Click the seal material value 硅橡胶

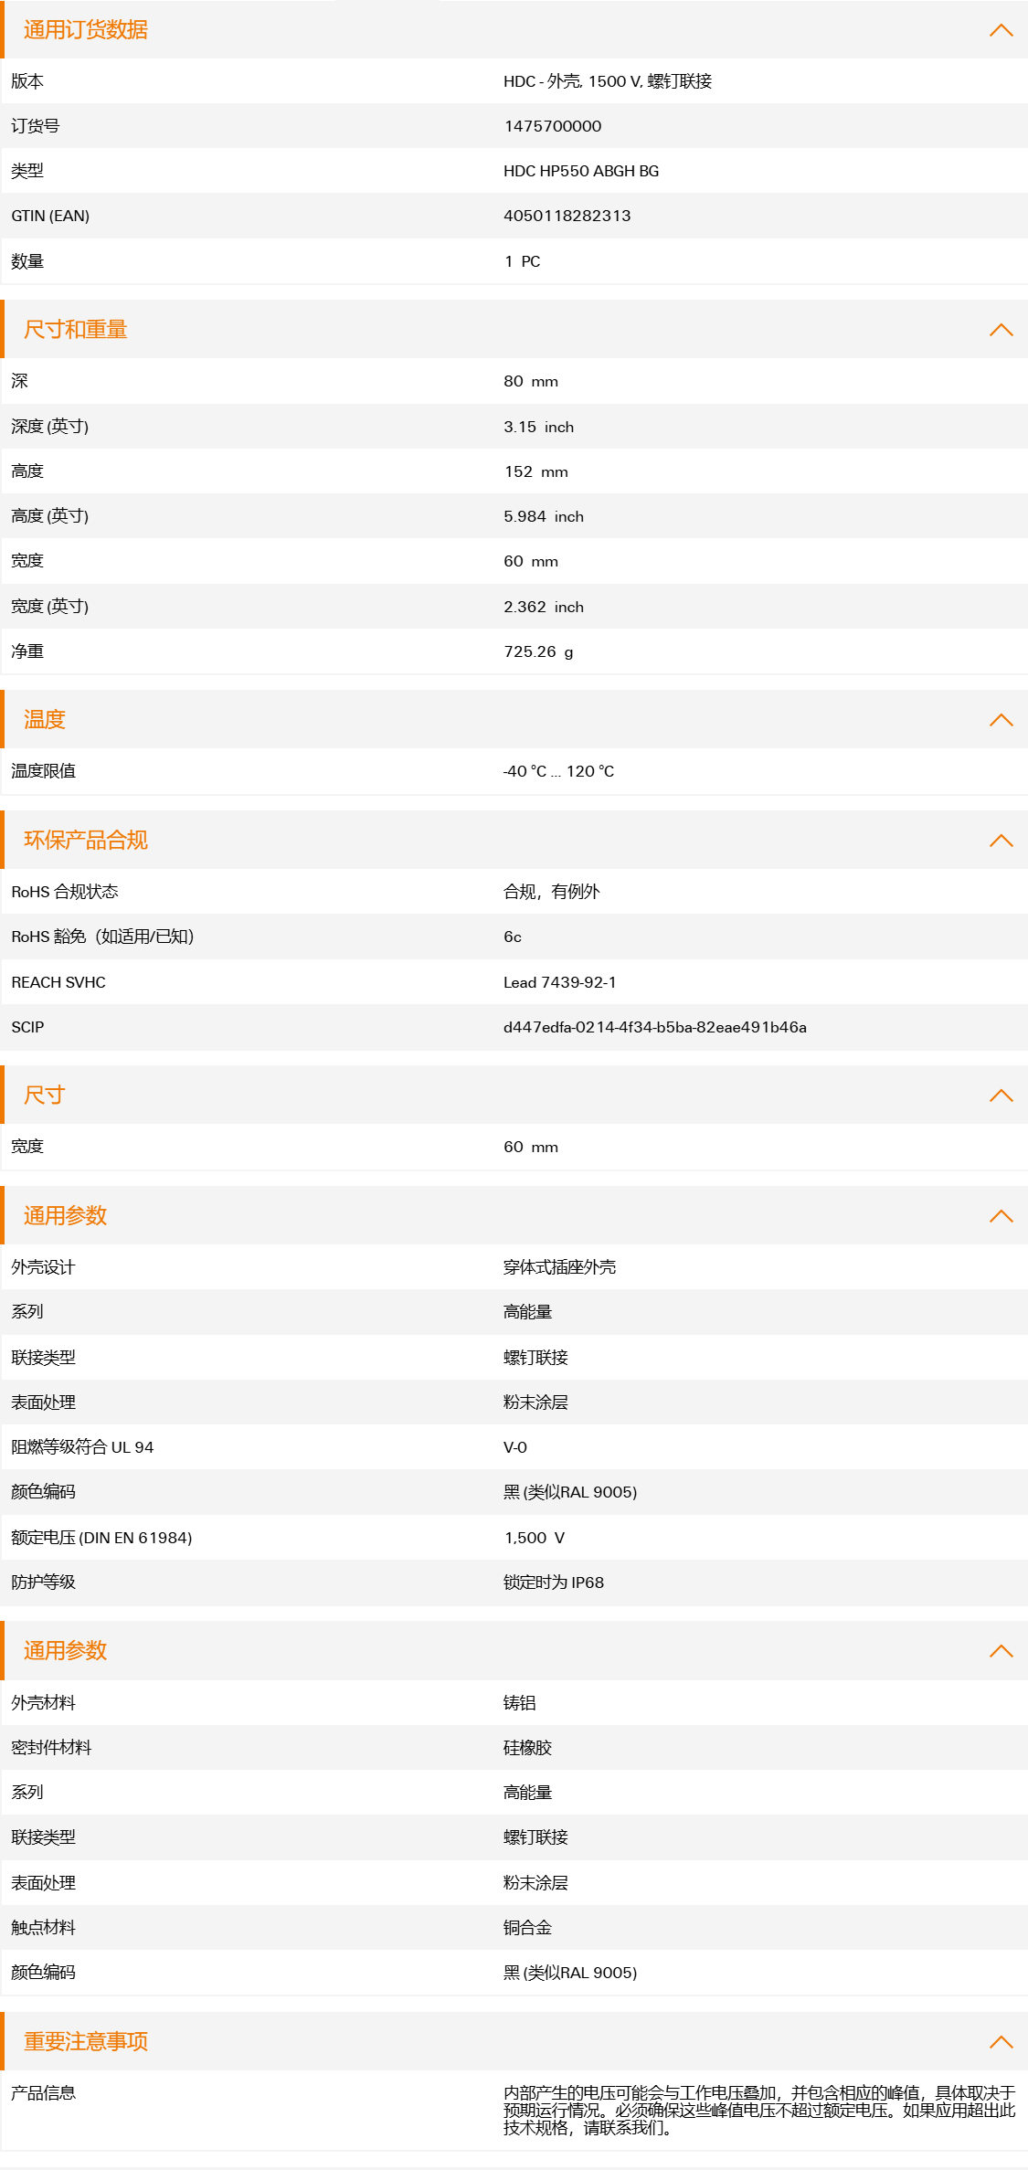[x=528, y=1748]
